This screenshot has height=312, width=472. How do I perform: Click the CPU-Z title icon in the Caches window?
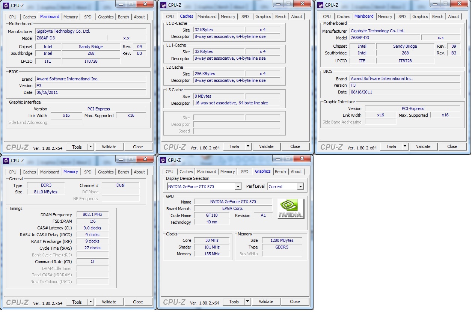(163, 5)
